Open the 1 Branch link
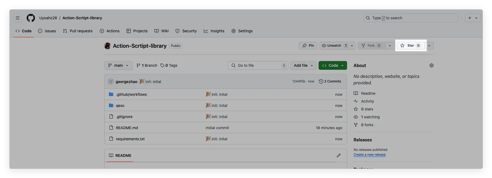This screenshot has width=492, height=178. (x=147, y=65)
